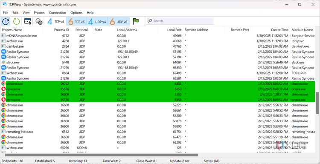Click the dasHost.exe process icon
Image resolution: width=320 pixels, height=164 pixels.
click(x=3, y=46)
